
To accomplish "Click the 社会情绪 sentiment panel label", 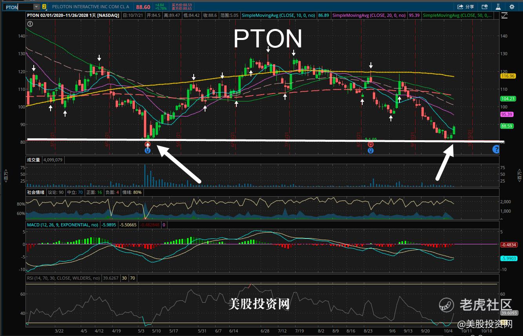I will click(36, 192).
